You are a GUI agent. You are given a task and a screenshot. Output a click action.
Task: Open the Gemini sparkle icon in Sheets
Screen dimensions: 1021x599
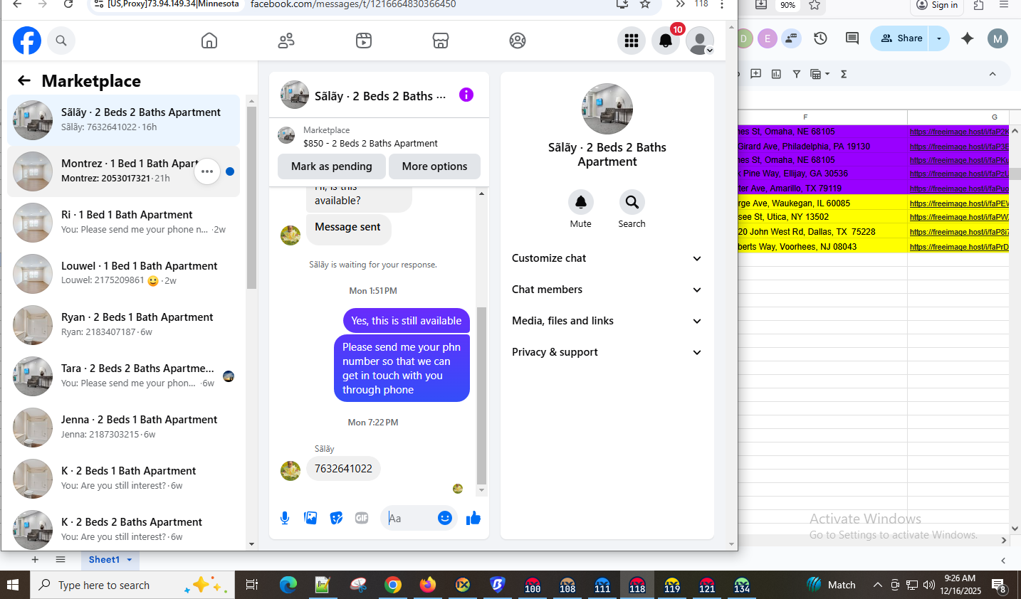click(x=967, y=38)
